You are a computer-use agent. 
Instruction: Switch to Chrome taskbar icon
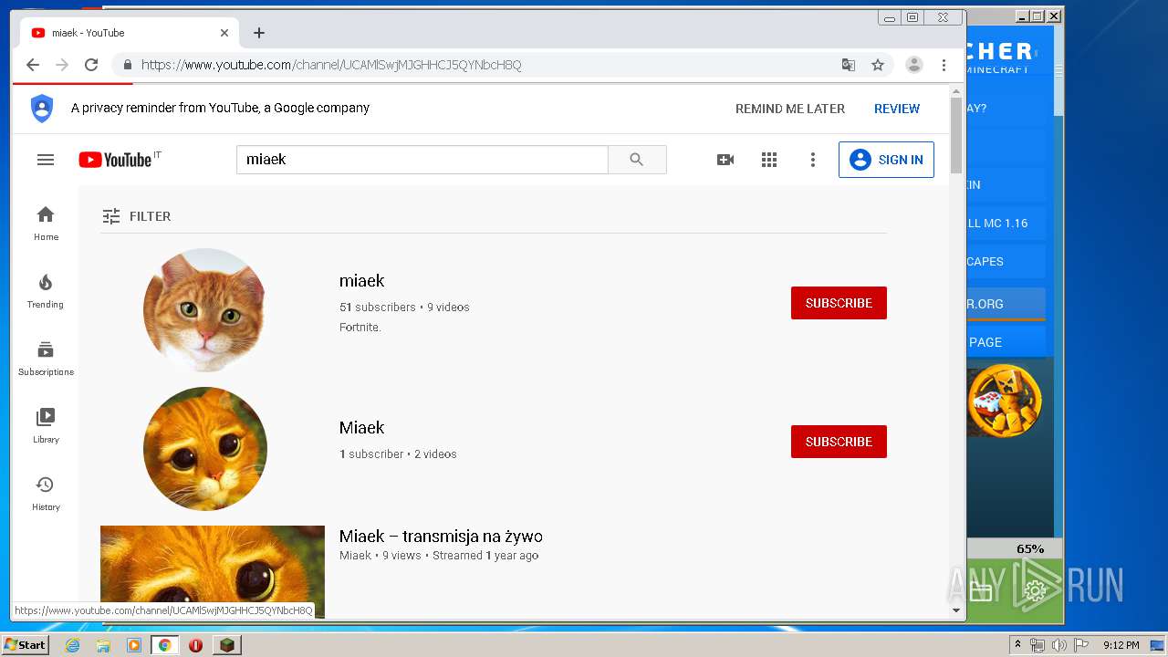(164, 645)
